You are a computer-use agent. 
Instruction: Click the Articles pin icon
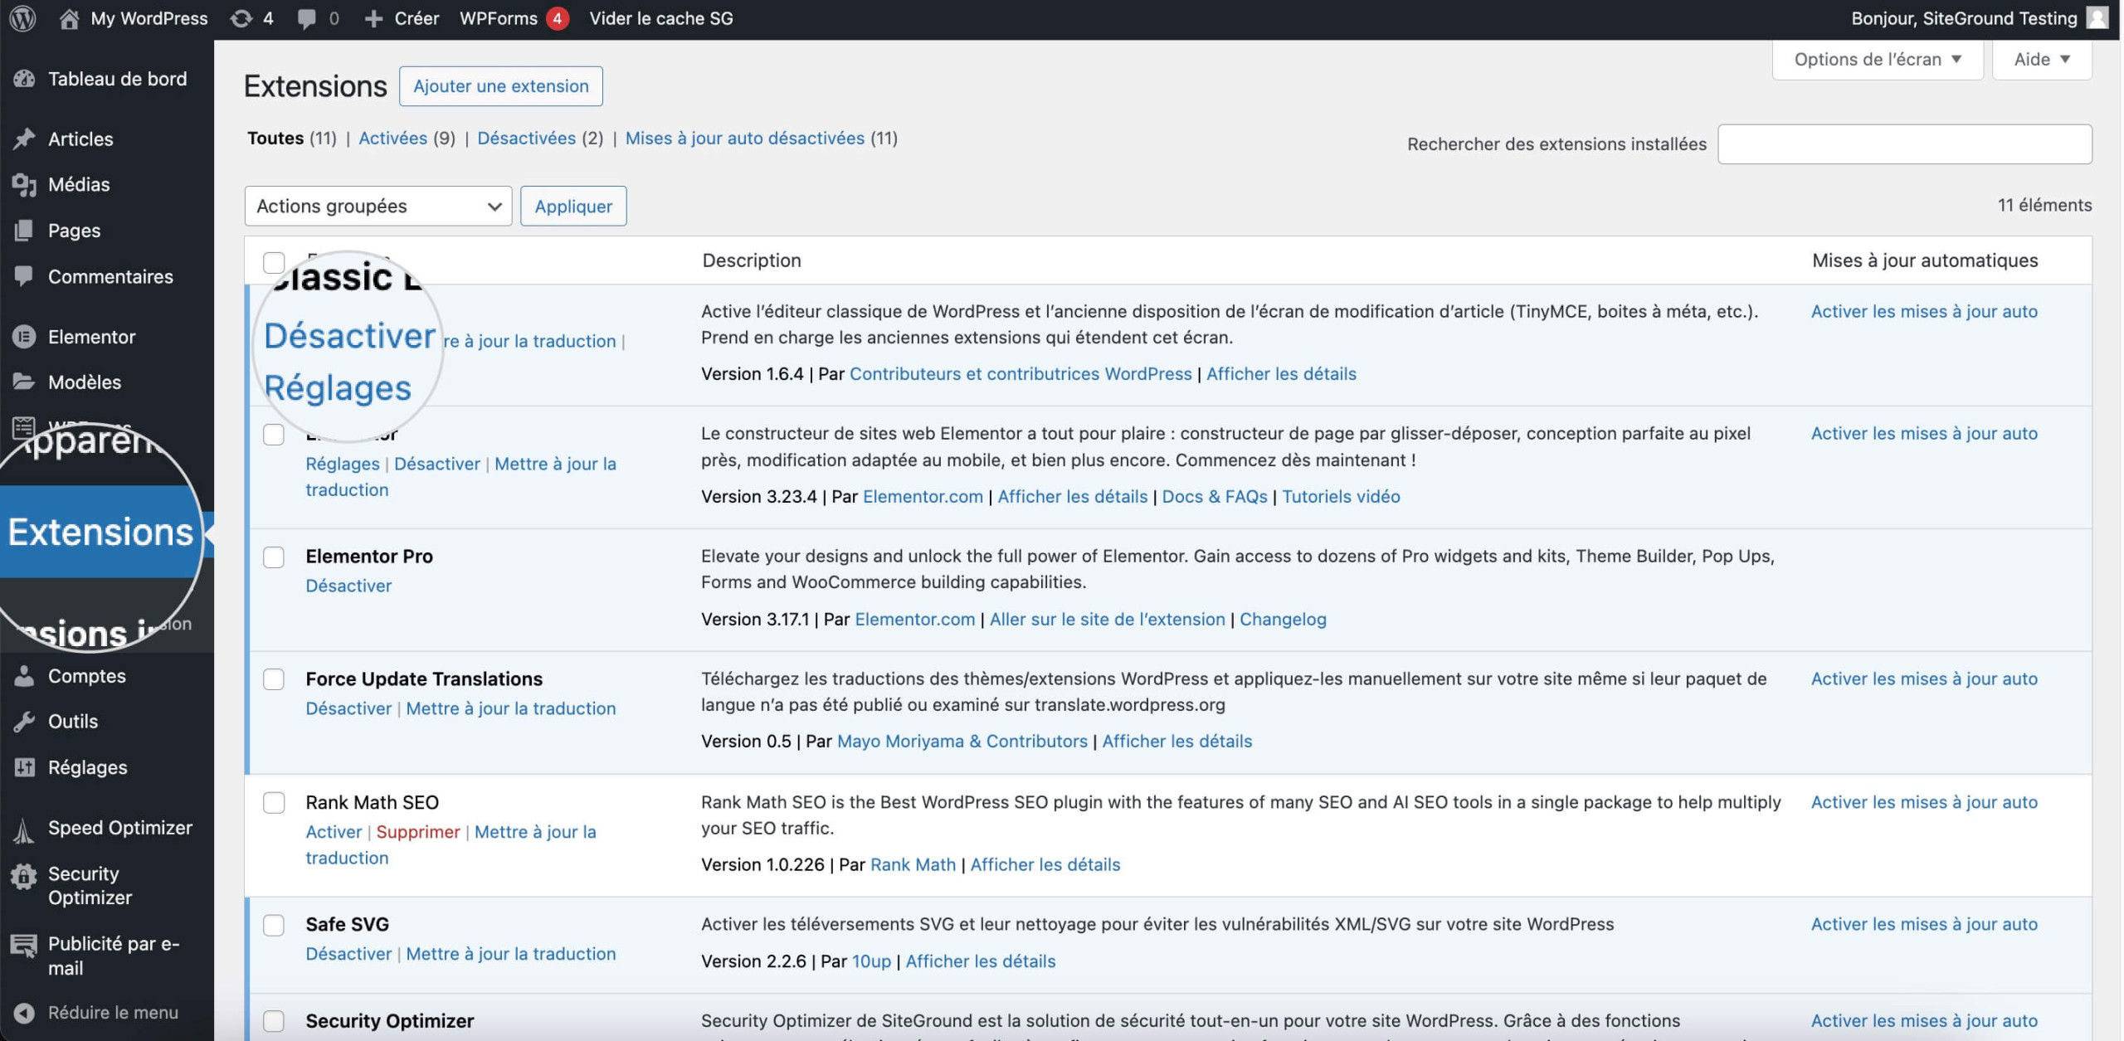click(24, 139)
